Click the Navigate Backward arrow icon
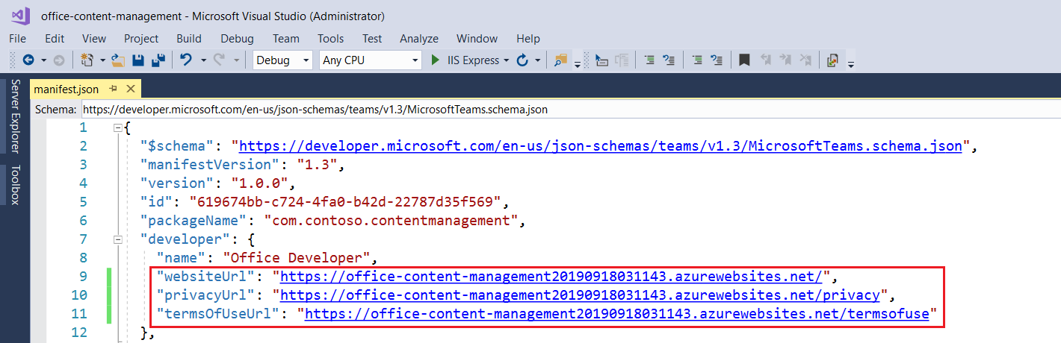 [28, 60]
